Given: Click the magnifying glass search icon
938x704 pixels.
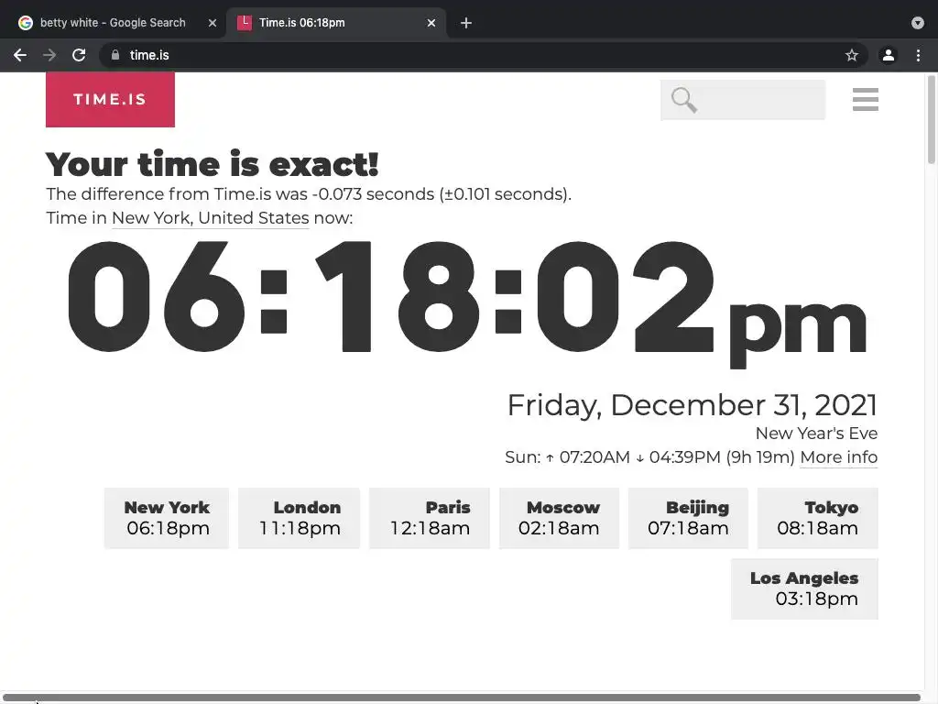Looking at the screenshot, I should 683,100.
